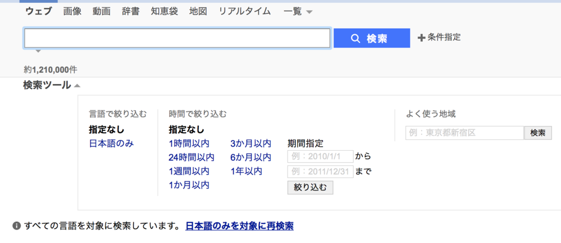Image resolution: width=561 pixels, height=243 pixels.
Task: Click 日本語のみを対象に再検索 link
Action: (x=239, y=226)
